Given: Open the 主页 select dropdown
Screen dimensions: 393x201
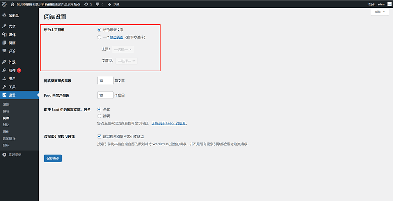Looking at the screenshot, I should [x=123, y=49].
